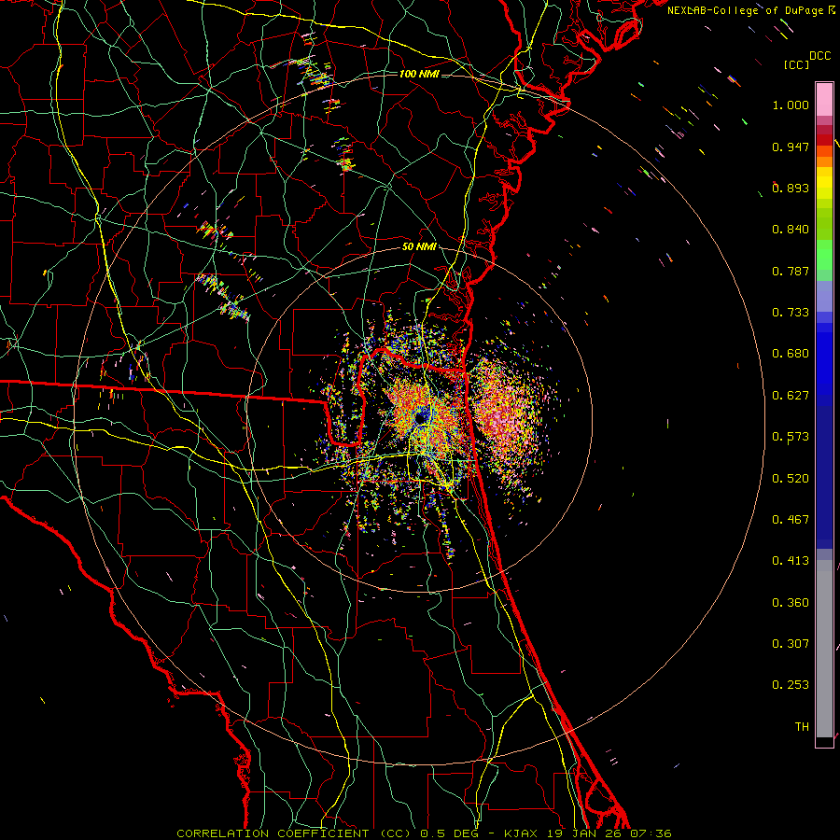
Task: Click the 0.360 color scale value
Action: 791,603
